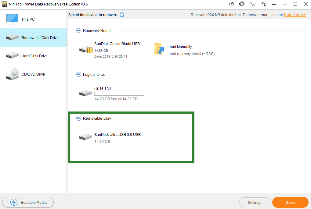Open CD/DVD Drive in sidebar

click(33, 74)
